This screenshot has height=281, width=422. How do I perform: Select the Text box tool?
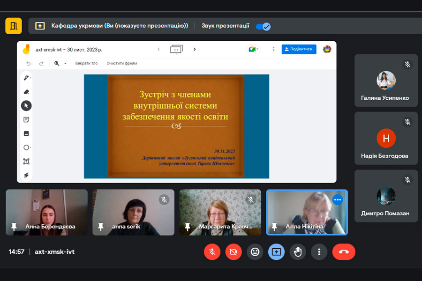[x=26, y=161]
